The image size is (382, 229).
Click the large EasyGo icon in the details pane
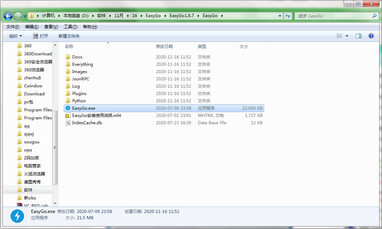pyautogui.click(x=17, y=216)
